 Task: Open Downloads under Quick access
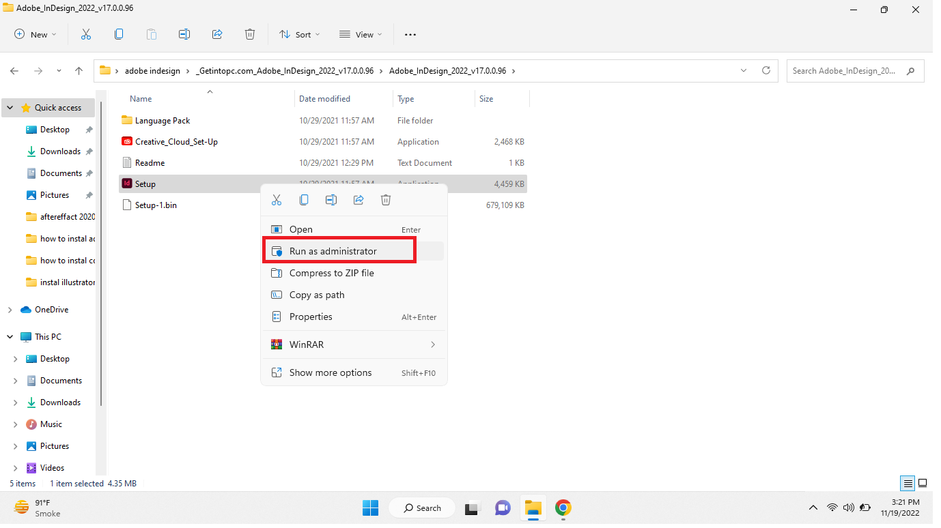tap(60, 151)
